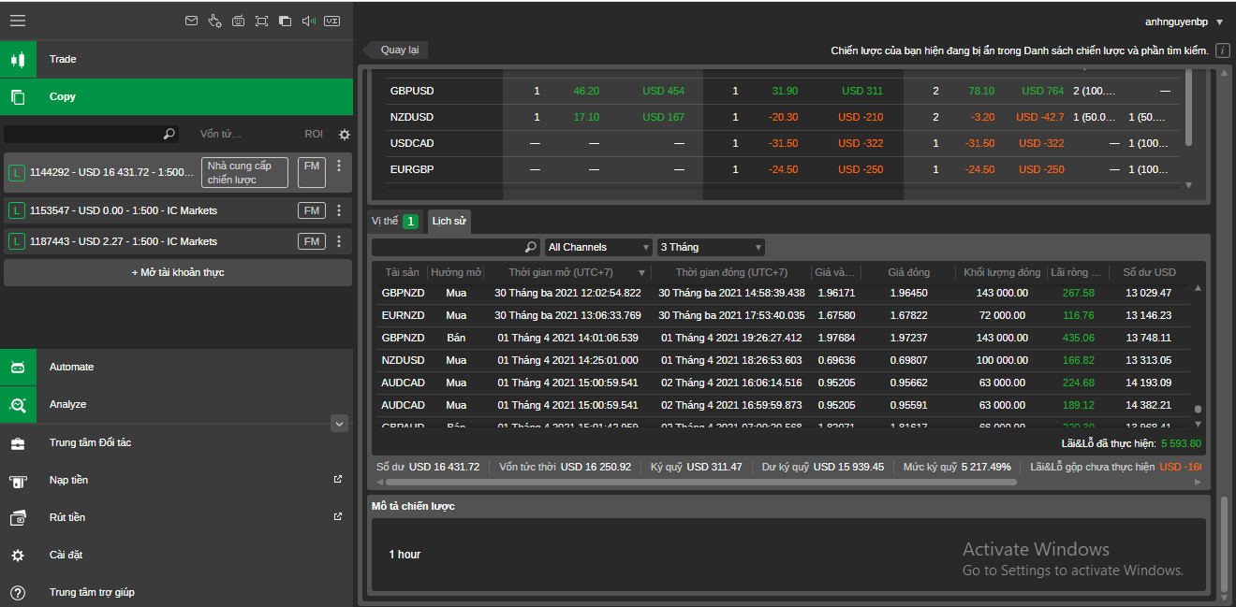
Task: Open the hamburger main menu
Action: 17,21
